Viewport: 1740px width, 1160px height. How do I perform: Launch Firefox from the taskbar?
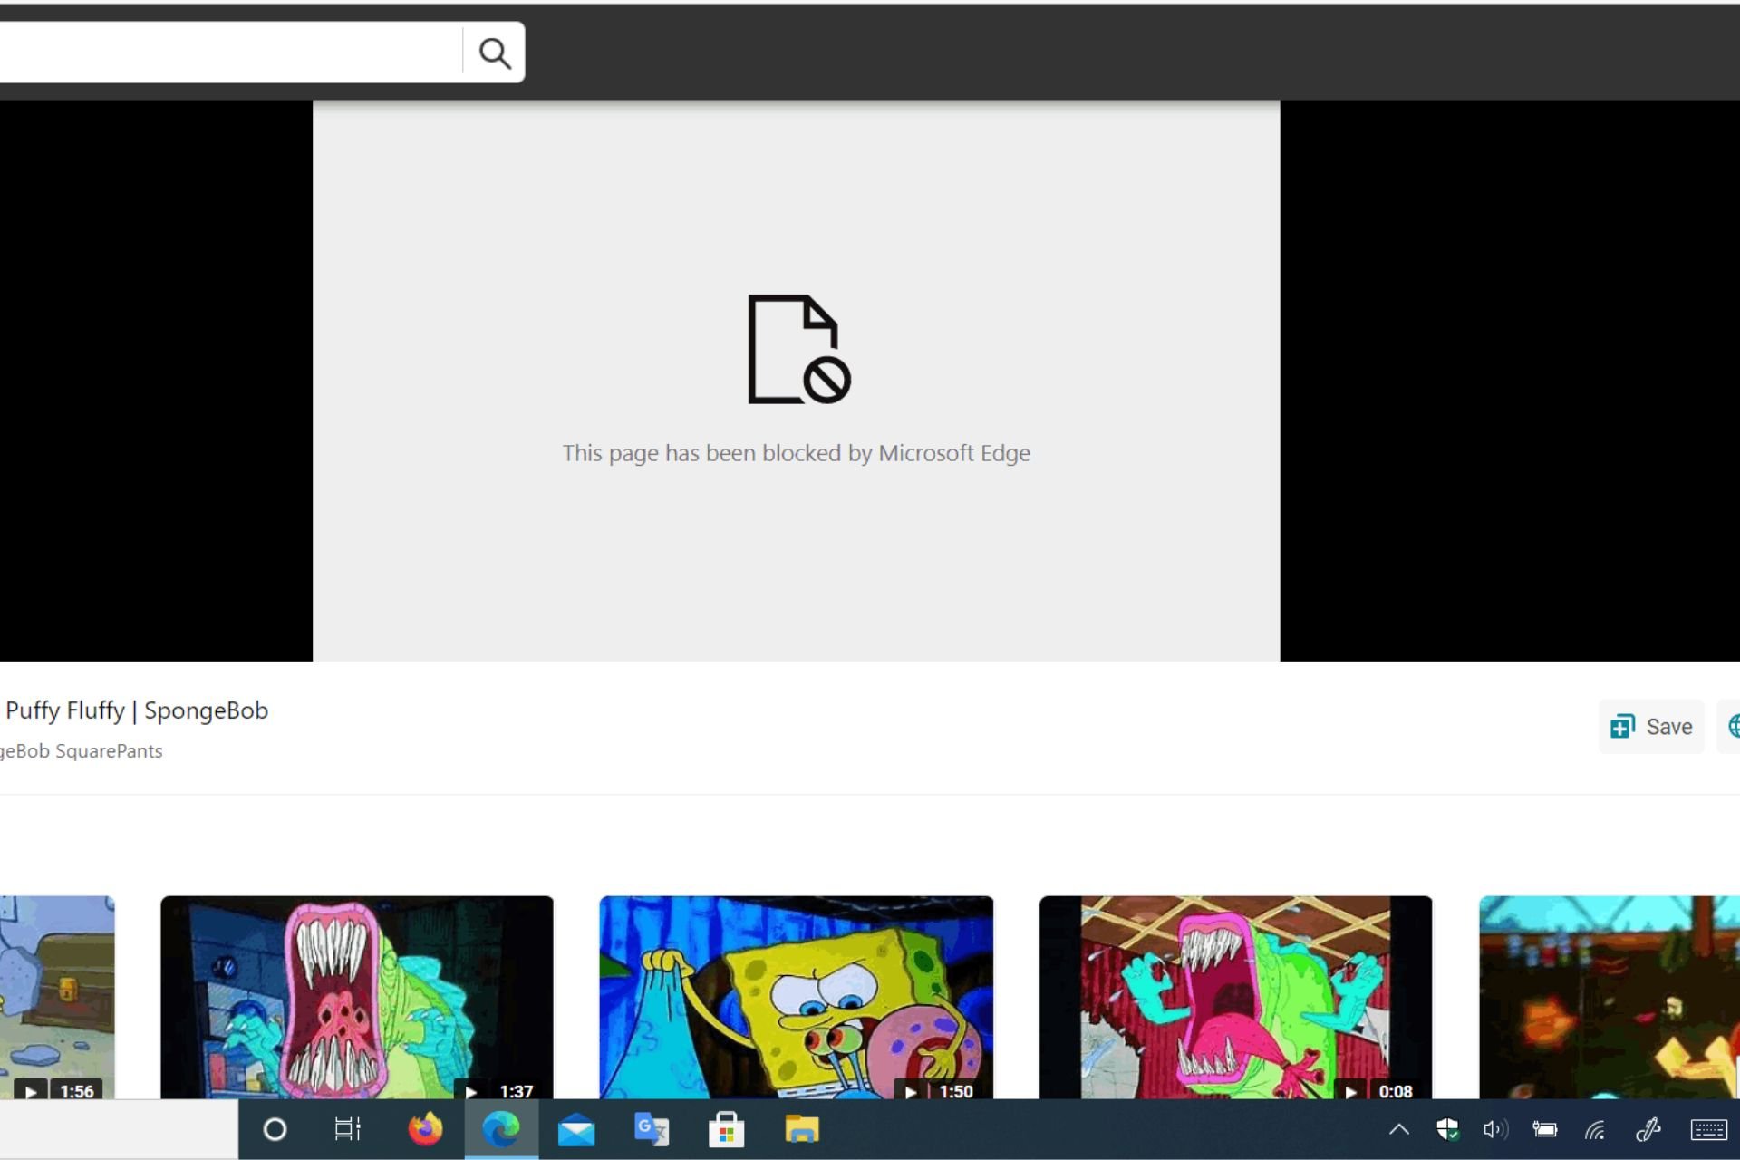point(425,1129)
